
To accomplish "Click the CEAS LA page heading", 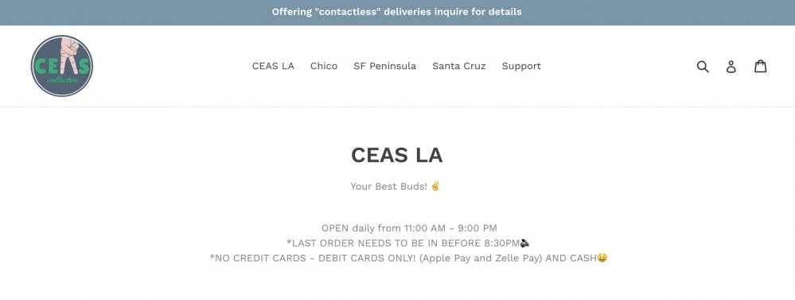I will tap(396, 156).
